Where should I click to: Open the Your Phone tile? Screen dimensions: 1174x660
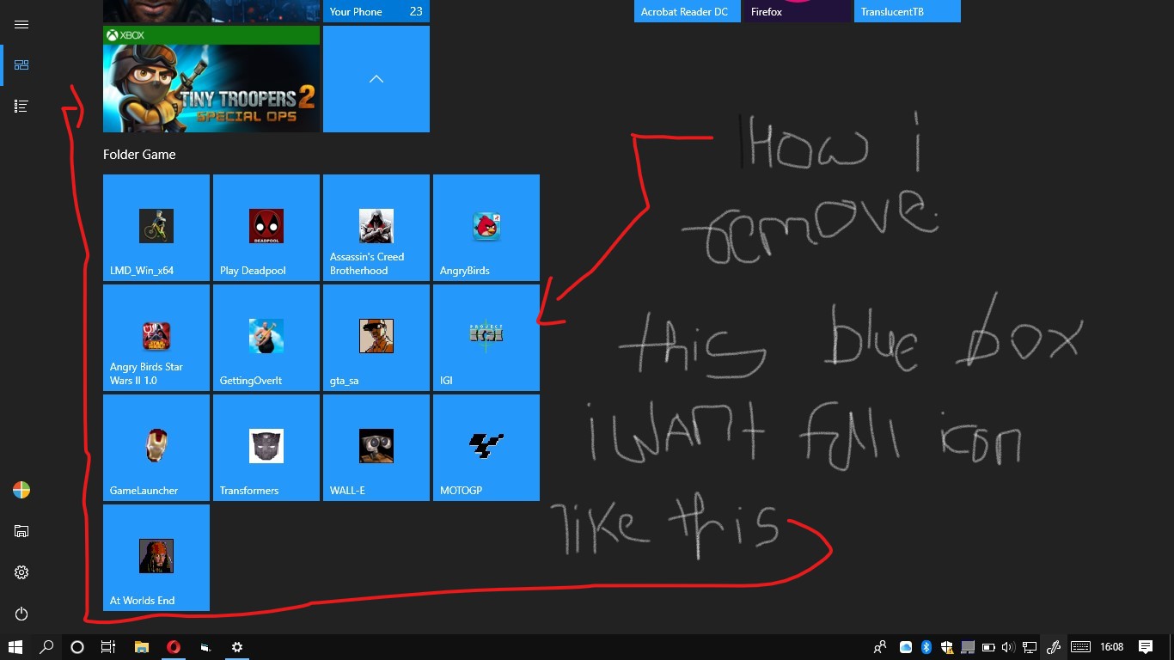pos(376,11)
